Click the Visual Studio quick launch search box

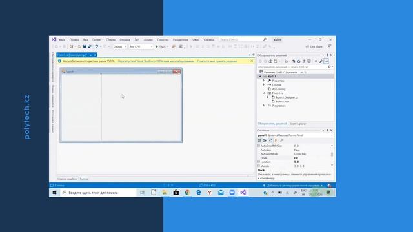243,39
